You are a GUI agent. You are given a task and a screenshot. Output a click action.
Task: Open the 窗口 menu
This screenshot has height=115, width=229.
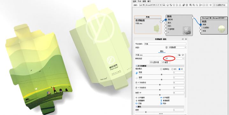pyautogui.click(x=149, y=1)
